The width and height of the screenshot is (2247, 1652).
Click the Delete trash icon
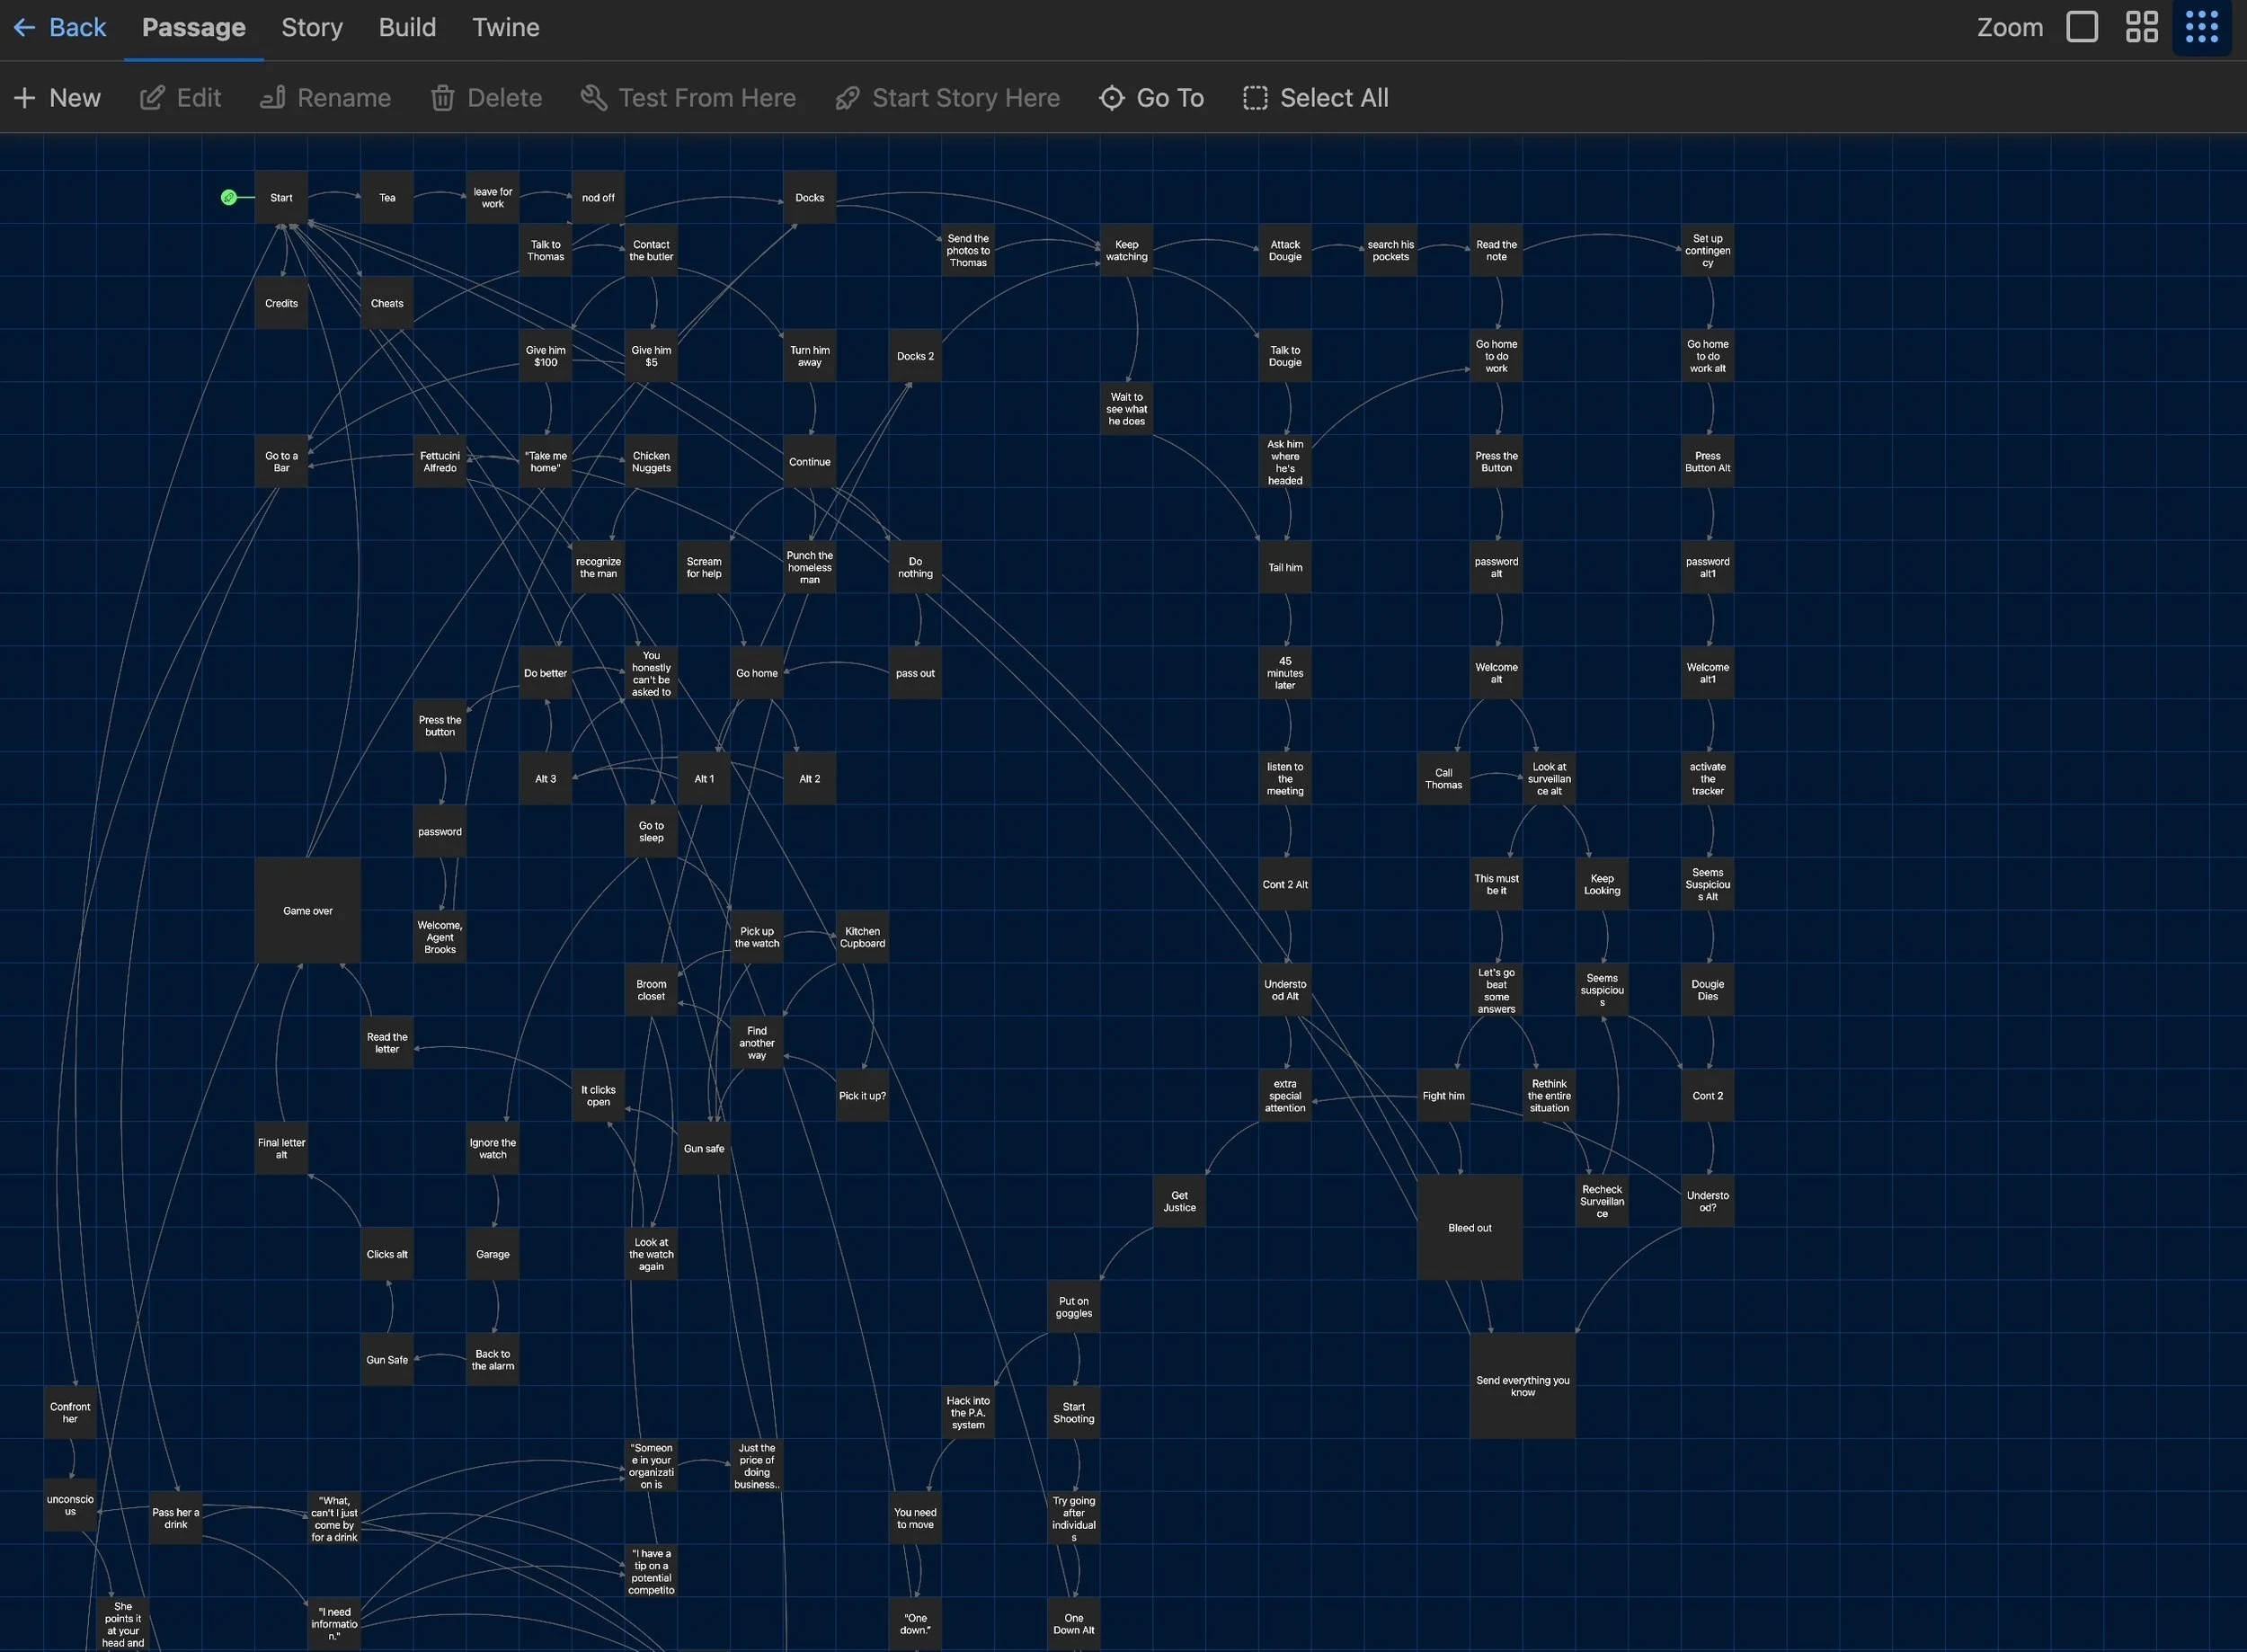442,98
